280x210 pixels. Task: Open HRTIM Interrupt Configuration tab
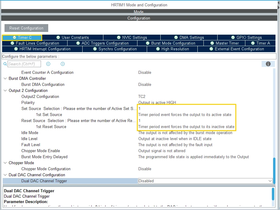[x=42, y=49]
